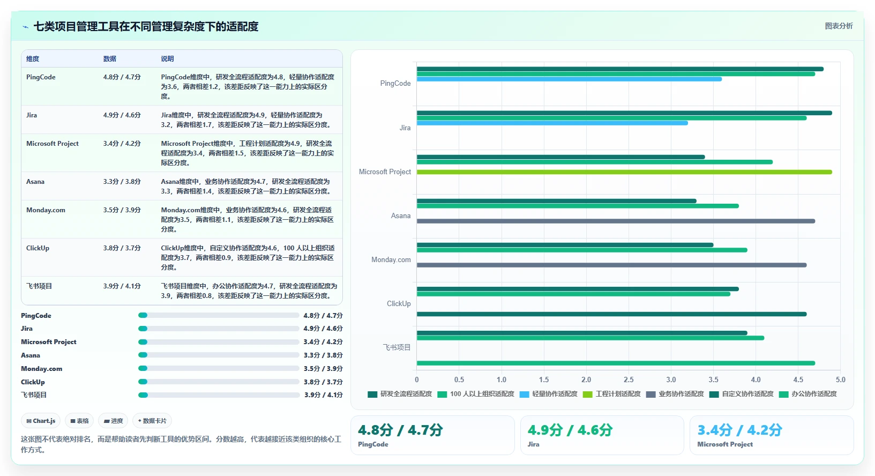Image resolution: width=875 pixels, height=476 pixels.
Task: Toggle 工程计划适配度 legend item
Action: point(612,394)
